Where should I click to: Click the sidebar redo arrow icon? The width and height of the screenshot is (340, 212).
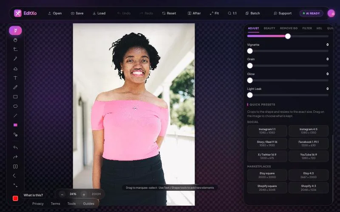pyautogui.click(x=15, y=157)
